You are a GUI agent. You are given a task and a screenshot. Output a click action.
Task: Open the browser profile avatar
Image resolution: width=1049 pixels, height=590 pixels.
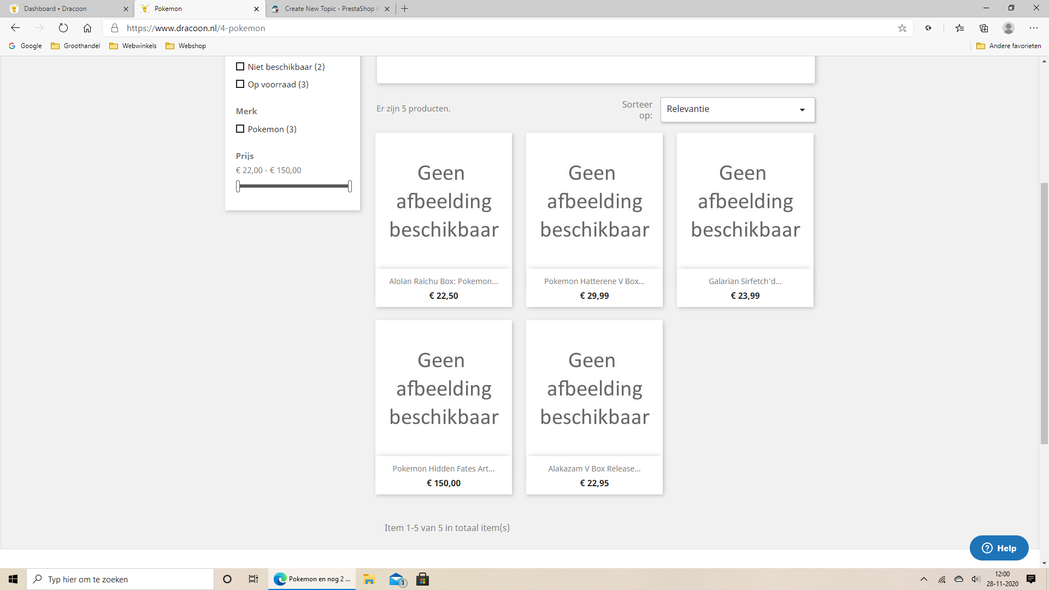click(1009, 28)
